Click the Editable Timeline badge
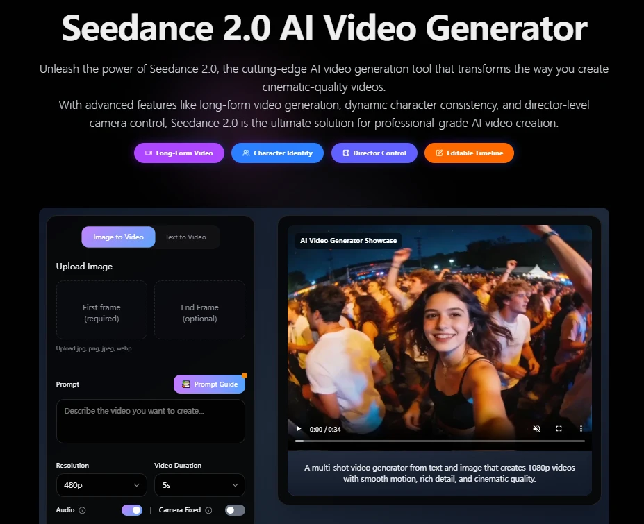644x524 pixels. (469, 153)
